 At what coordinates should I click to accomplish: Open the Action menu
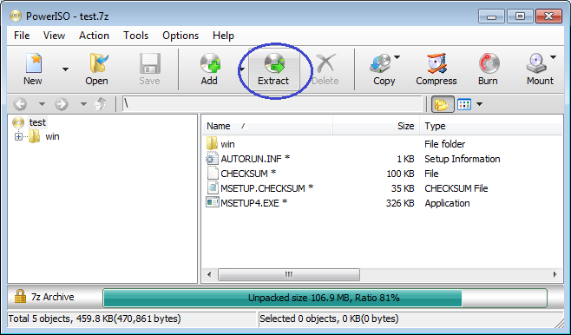coord(94,36)
